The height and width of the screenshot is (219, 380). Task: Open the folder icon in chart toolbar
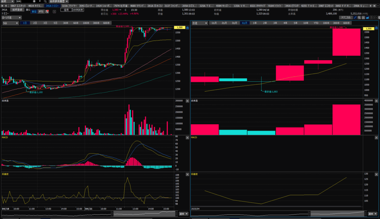click(x=376, y=17)
